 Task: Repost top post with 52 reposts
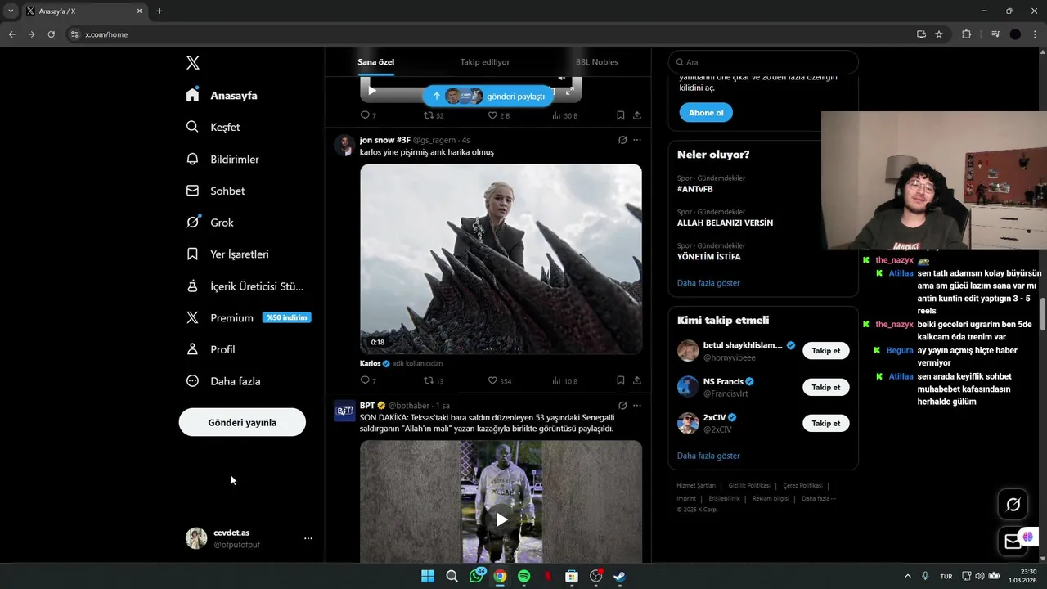(434, 115)
